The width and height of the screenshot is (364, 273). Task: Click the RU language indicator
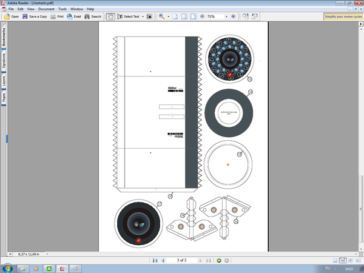(328, 268)
